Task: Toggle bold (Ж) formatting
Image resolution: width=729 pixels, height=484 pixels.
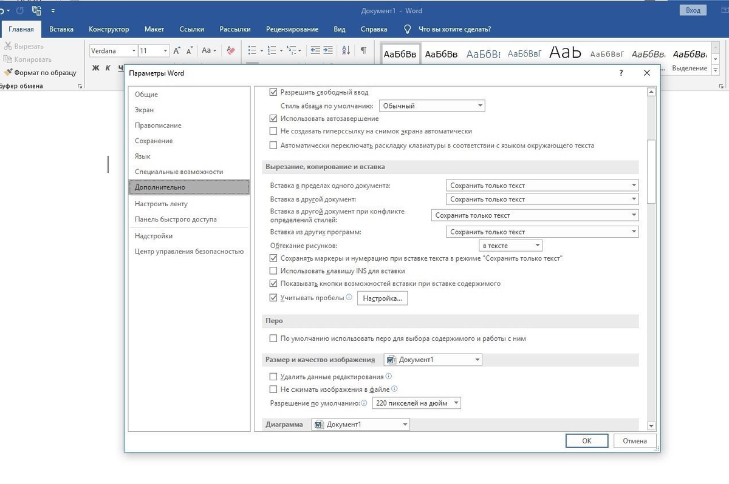Action: (95, 68)
